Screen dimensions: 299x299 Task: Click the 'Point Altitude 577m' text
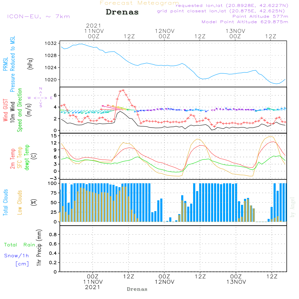[260, 16]
